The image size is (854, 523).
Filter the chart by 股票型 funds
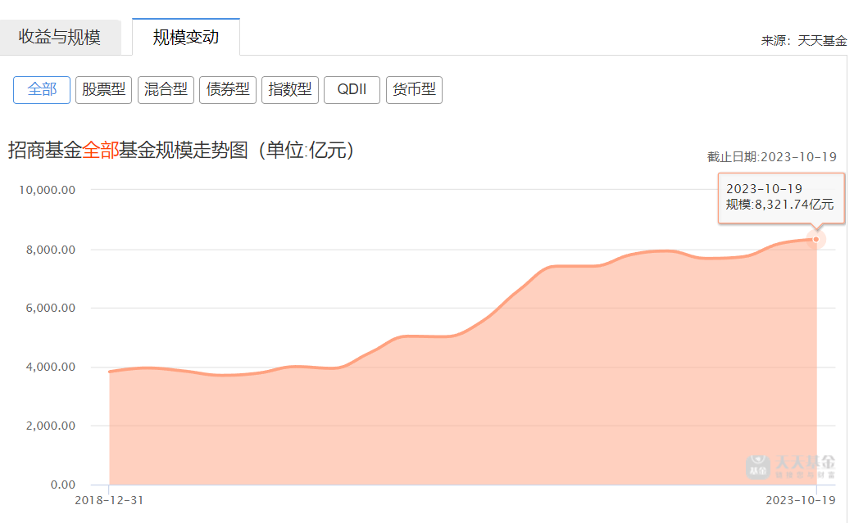(x=103, y=90)
